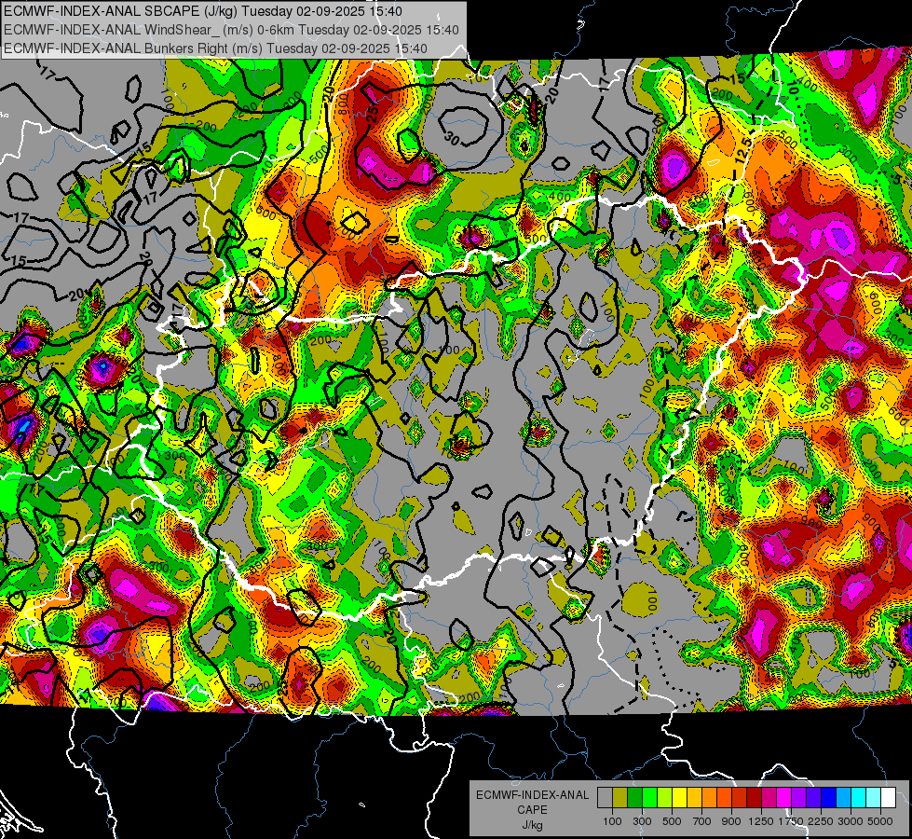Click the SBCAPE title line in header
Image resolution: width=912 pixels, height=839 pixels.
pos(203,11)
